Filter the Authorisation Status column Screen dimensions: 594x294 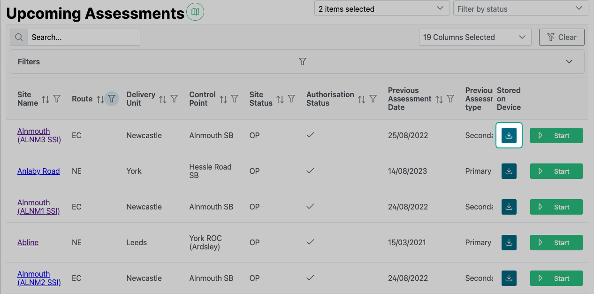pyautogui.click(x=373, y=99)
